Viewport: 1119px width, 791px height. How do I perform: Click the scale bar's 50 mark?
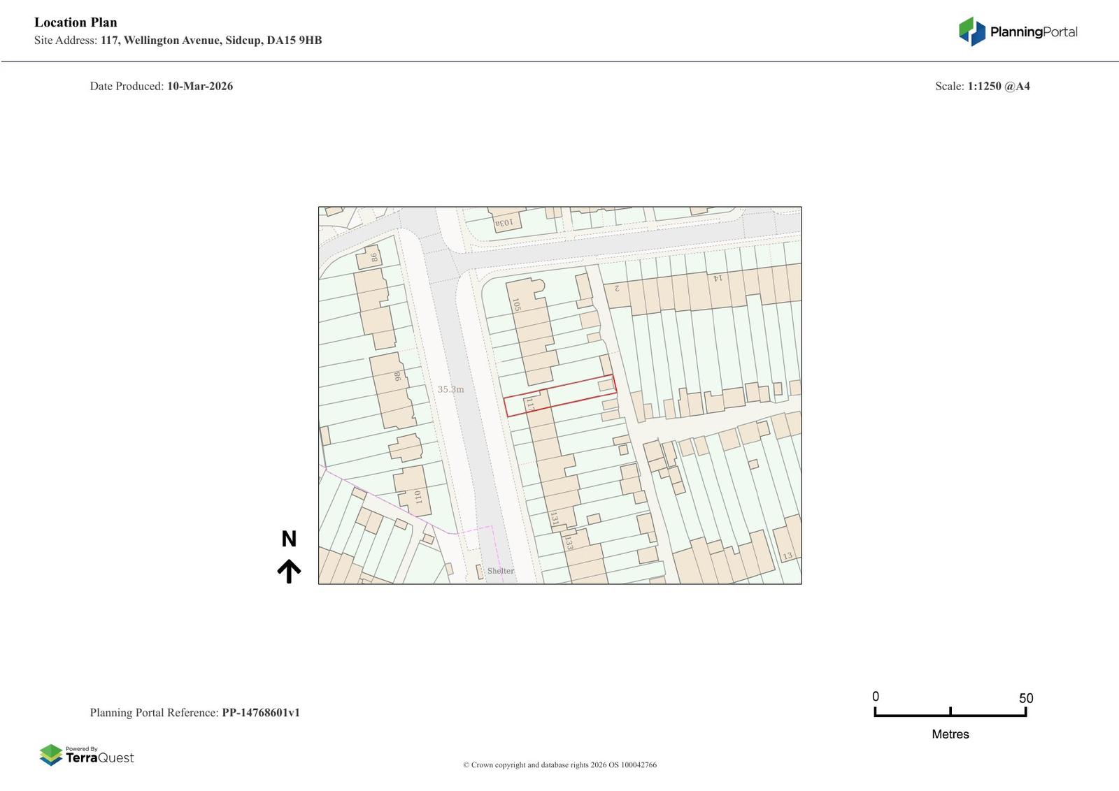point(1025,698)
